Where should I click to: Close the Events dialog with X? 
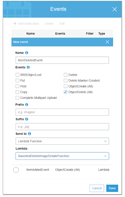115,9
